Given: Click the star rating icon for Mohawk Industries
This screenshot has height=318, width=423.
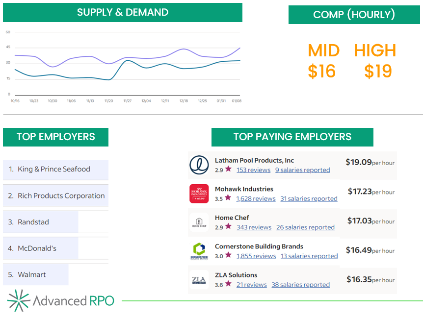Looking at the screenshot, I should pos(228,198).
